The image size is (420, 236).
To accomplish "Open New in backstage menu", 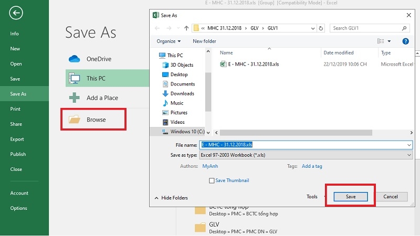I will (x=15, y=49).
